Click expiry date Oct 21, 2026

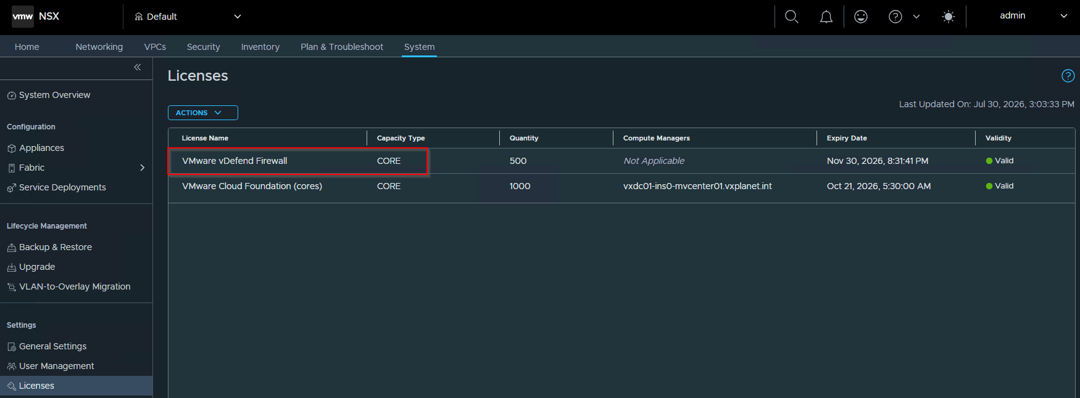[x=879, y=186]
